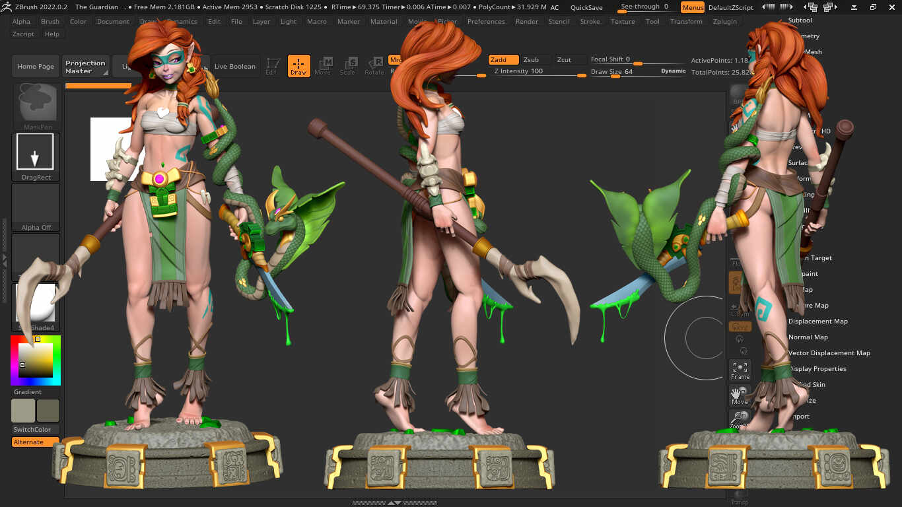The image size is (902, 507).
Task: Expand the Display Properties section
Action: tap(817, 369)
